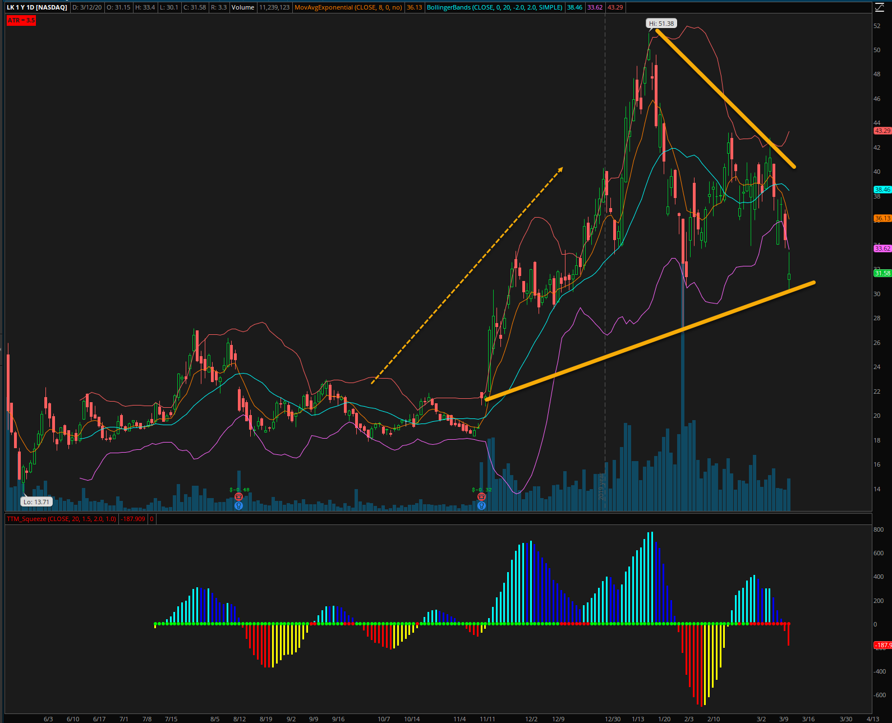This screenshot has width=892, height=723.
Task: Click the volume value 11,239,123
Action: 274,7
